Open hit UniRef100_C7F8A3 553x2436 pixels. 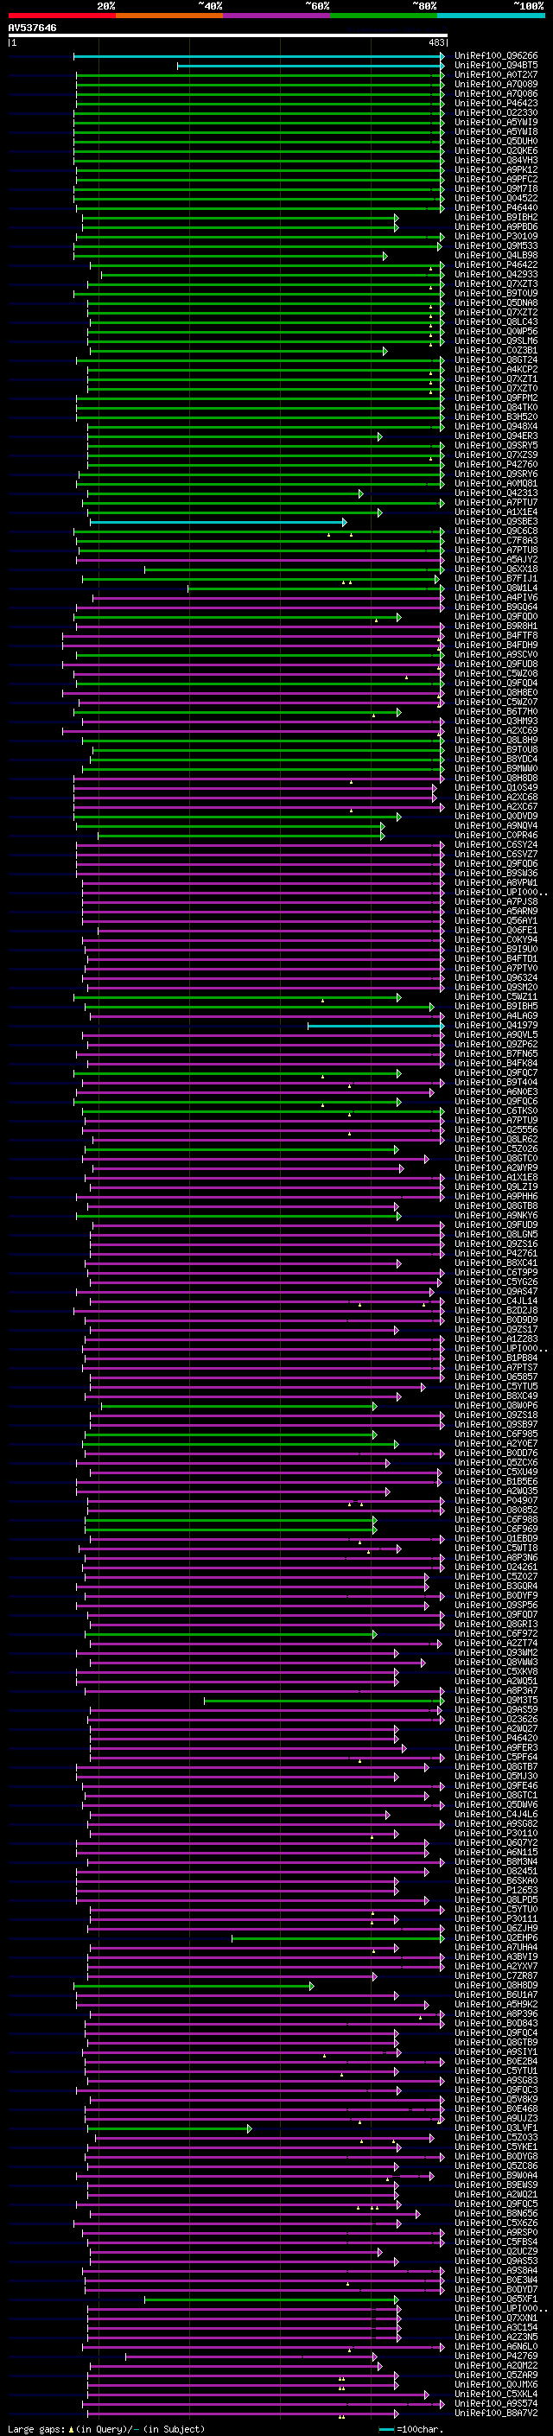coord(495,541)
